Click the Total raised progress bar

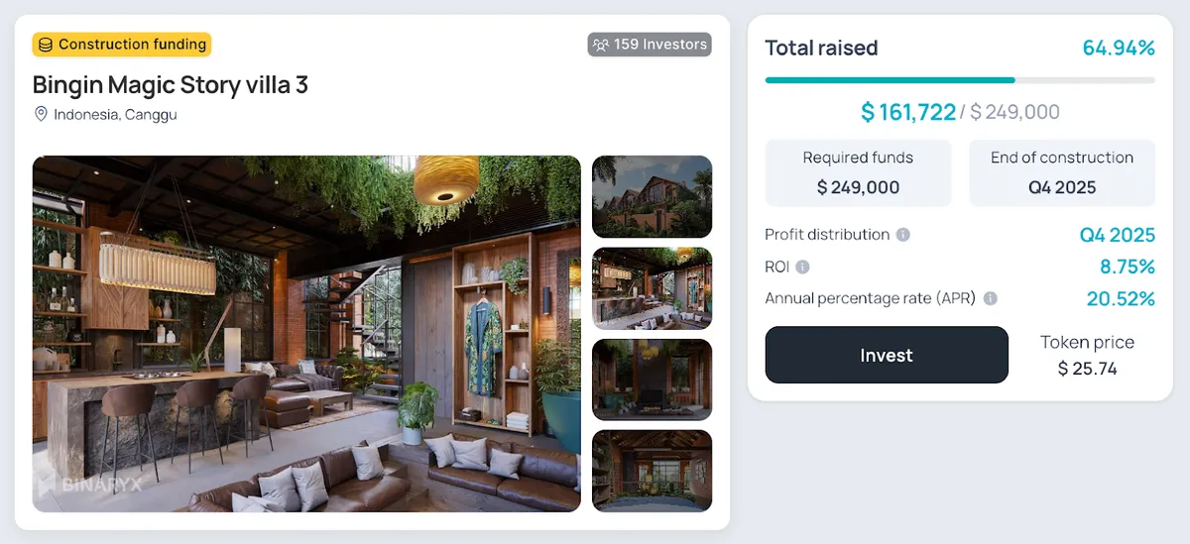tap(959, 80)
